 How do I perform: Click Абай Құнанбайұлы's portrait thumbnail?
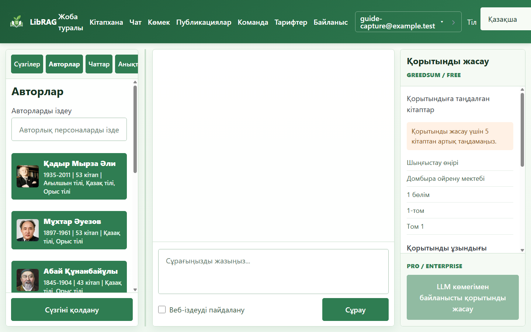[x=28, y=280]
